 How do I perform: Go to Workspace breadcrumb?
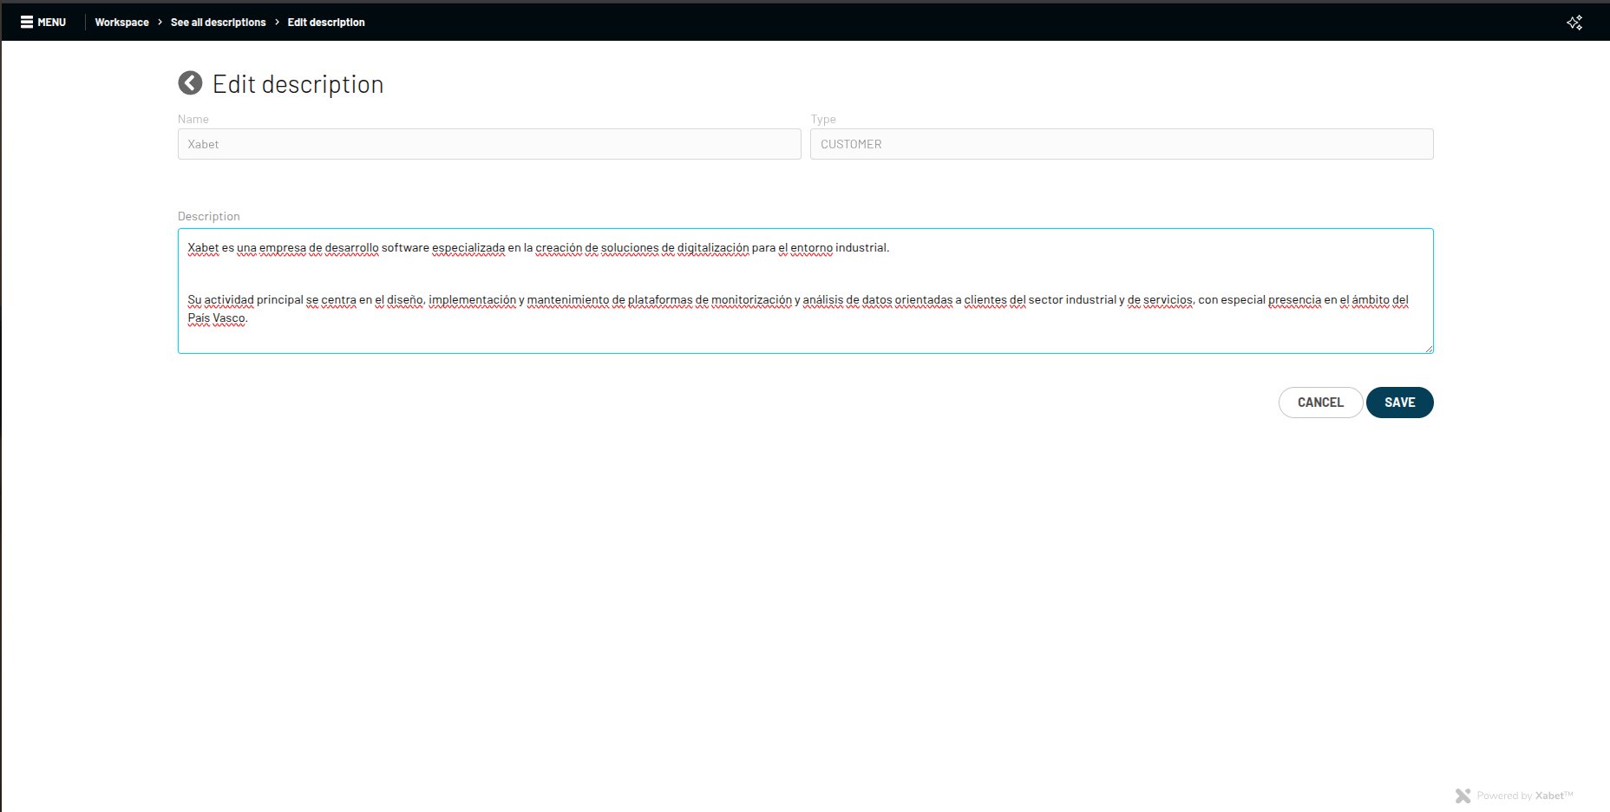[x=121, y=23]
